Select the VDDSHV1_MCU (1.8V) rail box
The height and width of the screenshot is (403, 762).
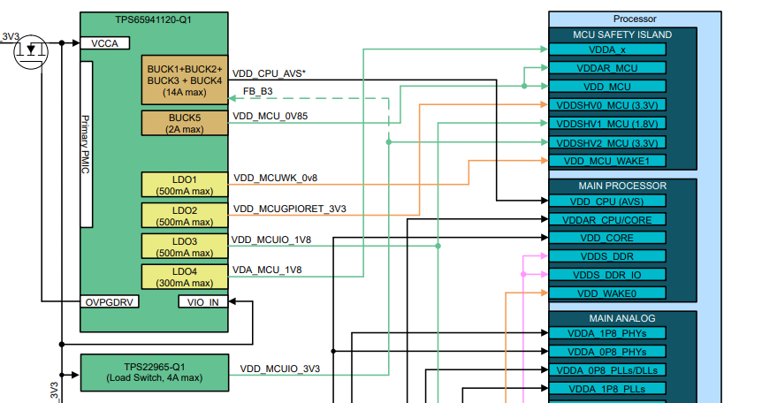(607, 124)
